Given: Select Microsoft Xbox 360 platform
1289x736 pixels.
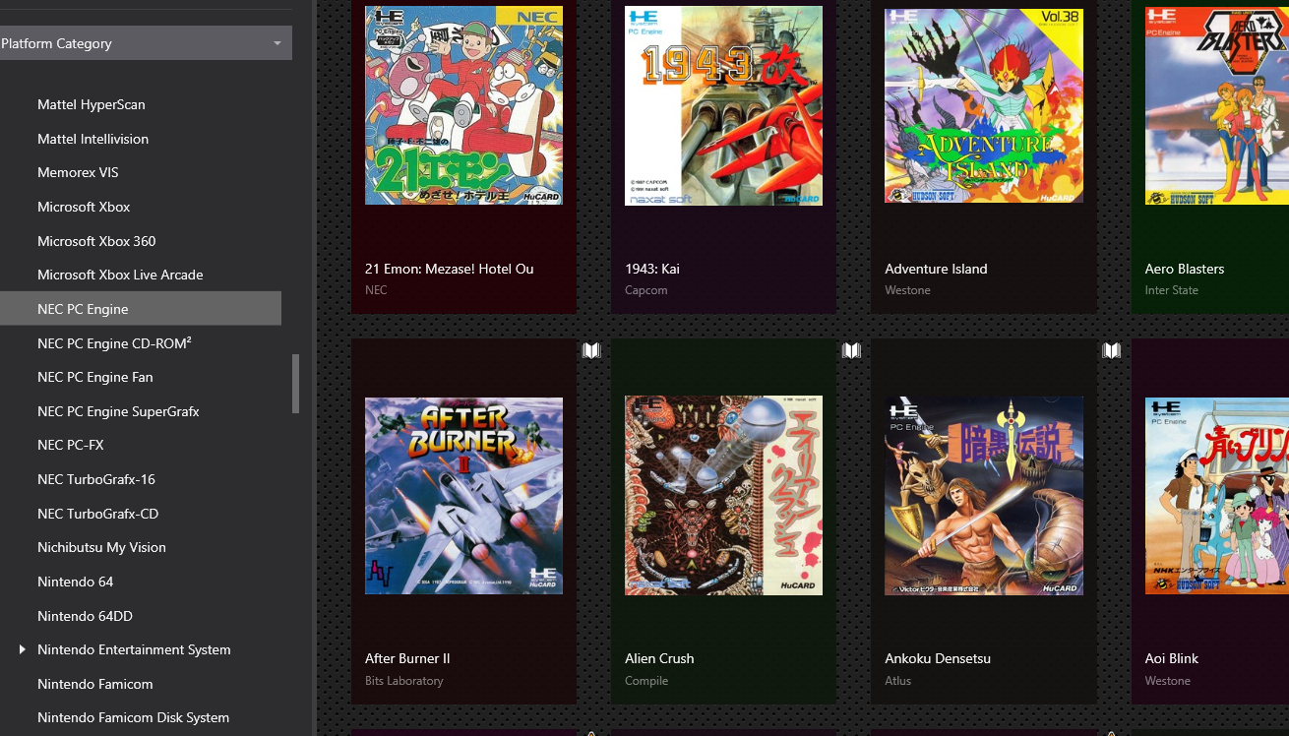Looking at the screenshot, I should [x=96, y=241].
